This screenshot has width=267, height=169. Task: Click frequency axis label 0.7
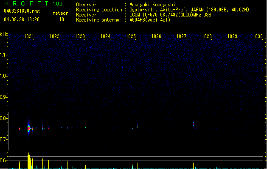[3, 139]
